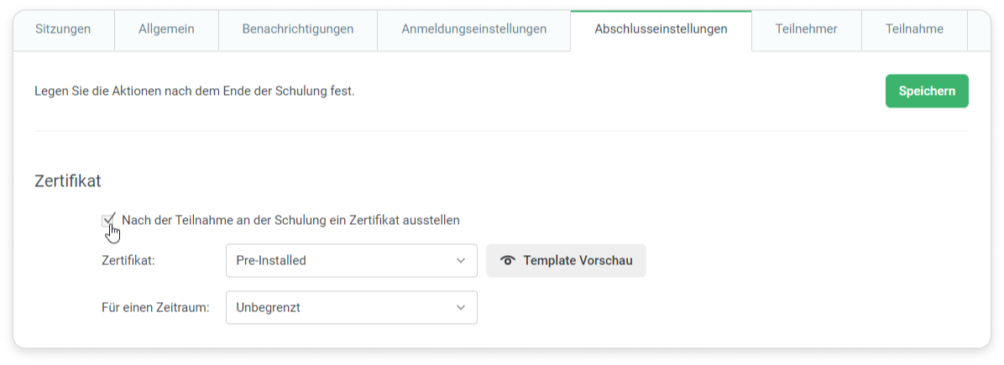
Task: Click the eye icon in Template Vorschau
Action: [507, 260]
